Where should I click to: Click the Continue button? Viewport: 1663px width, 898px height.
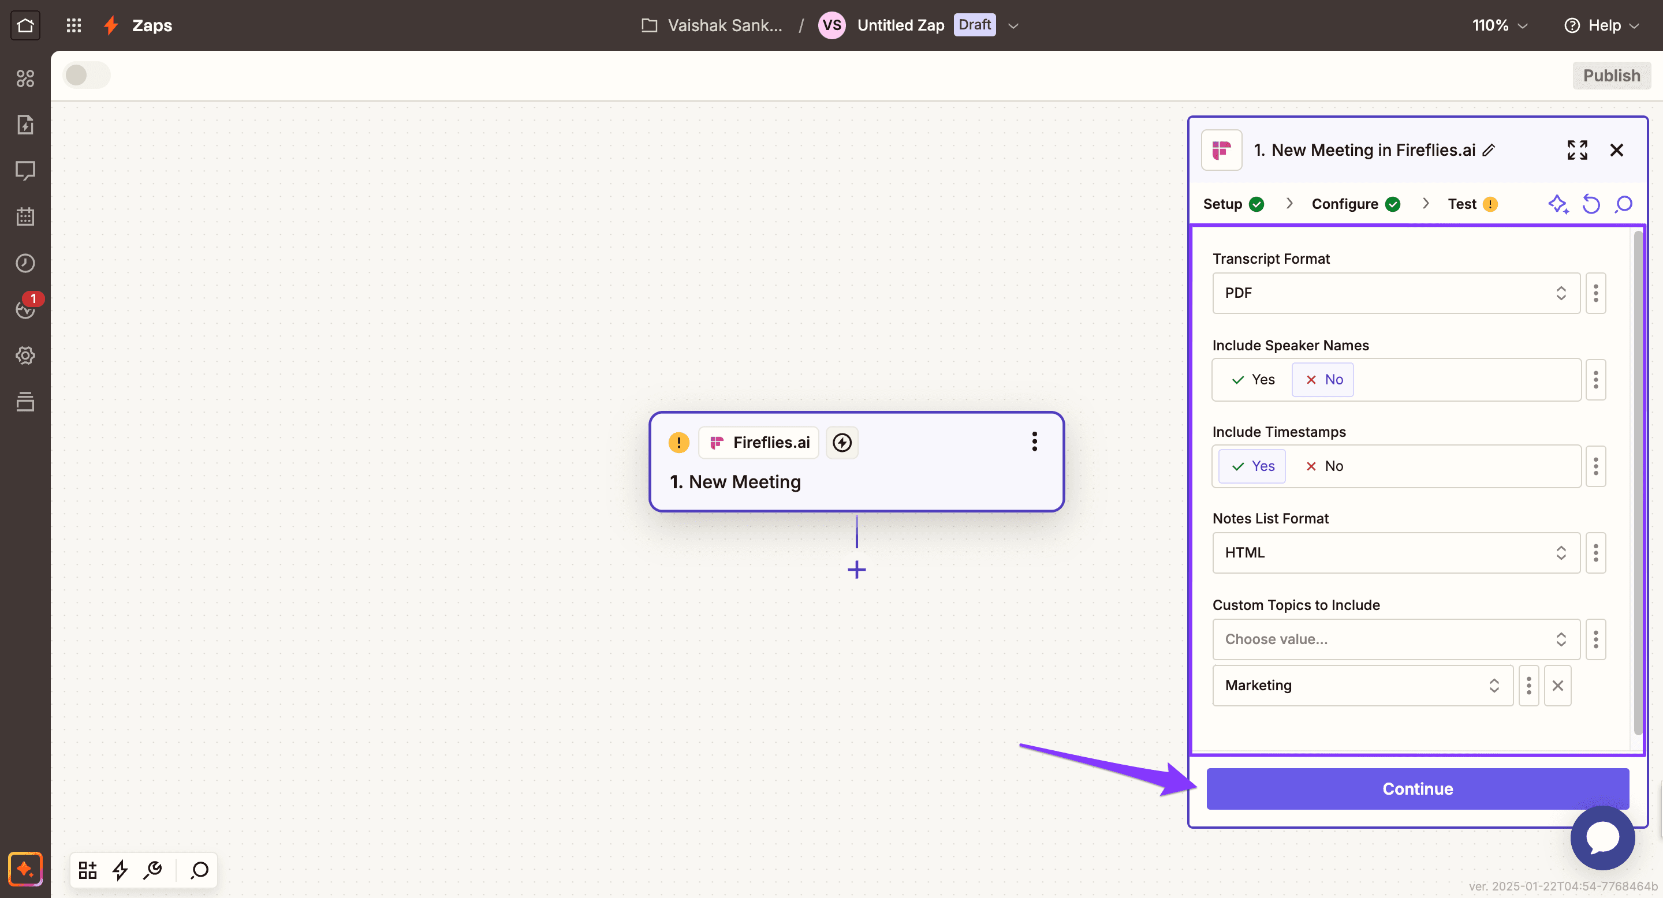coord(1417,788)
